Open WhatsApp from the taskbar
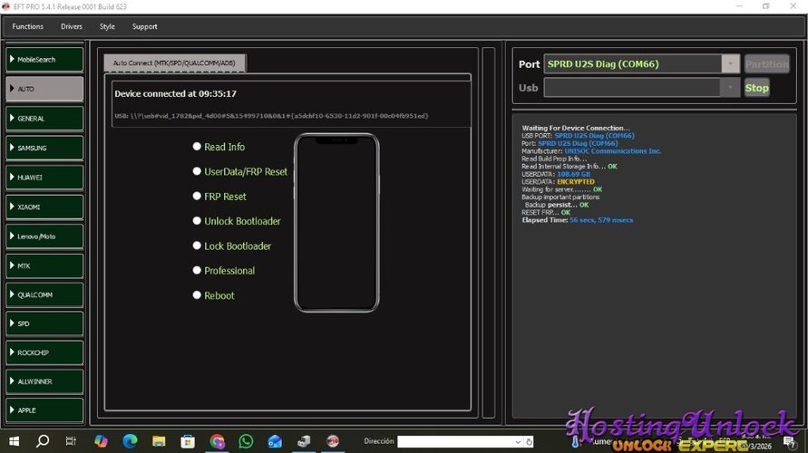Image resolution: width=808 pixels, height=453 pixels. (x=246, y=441)
